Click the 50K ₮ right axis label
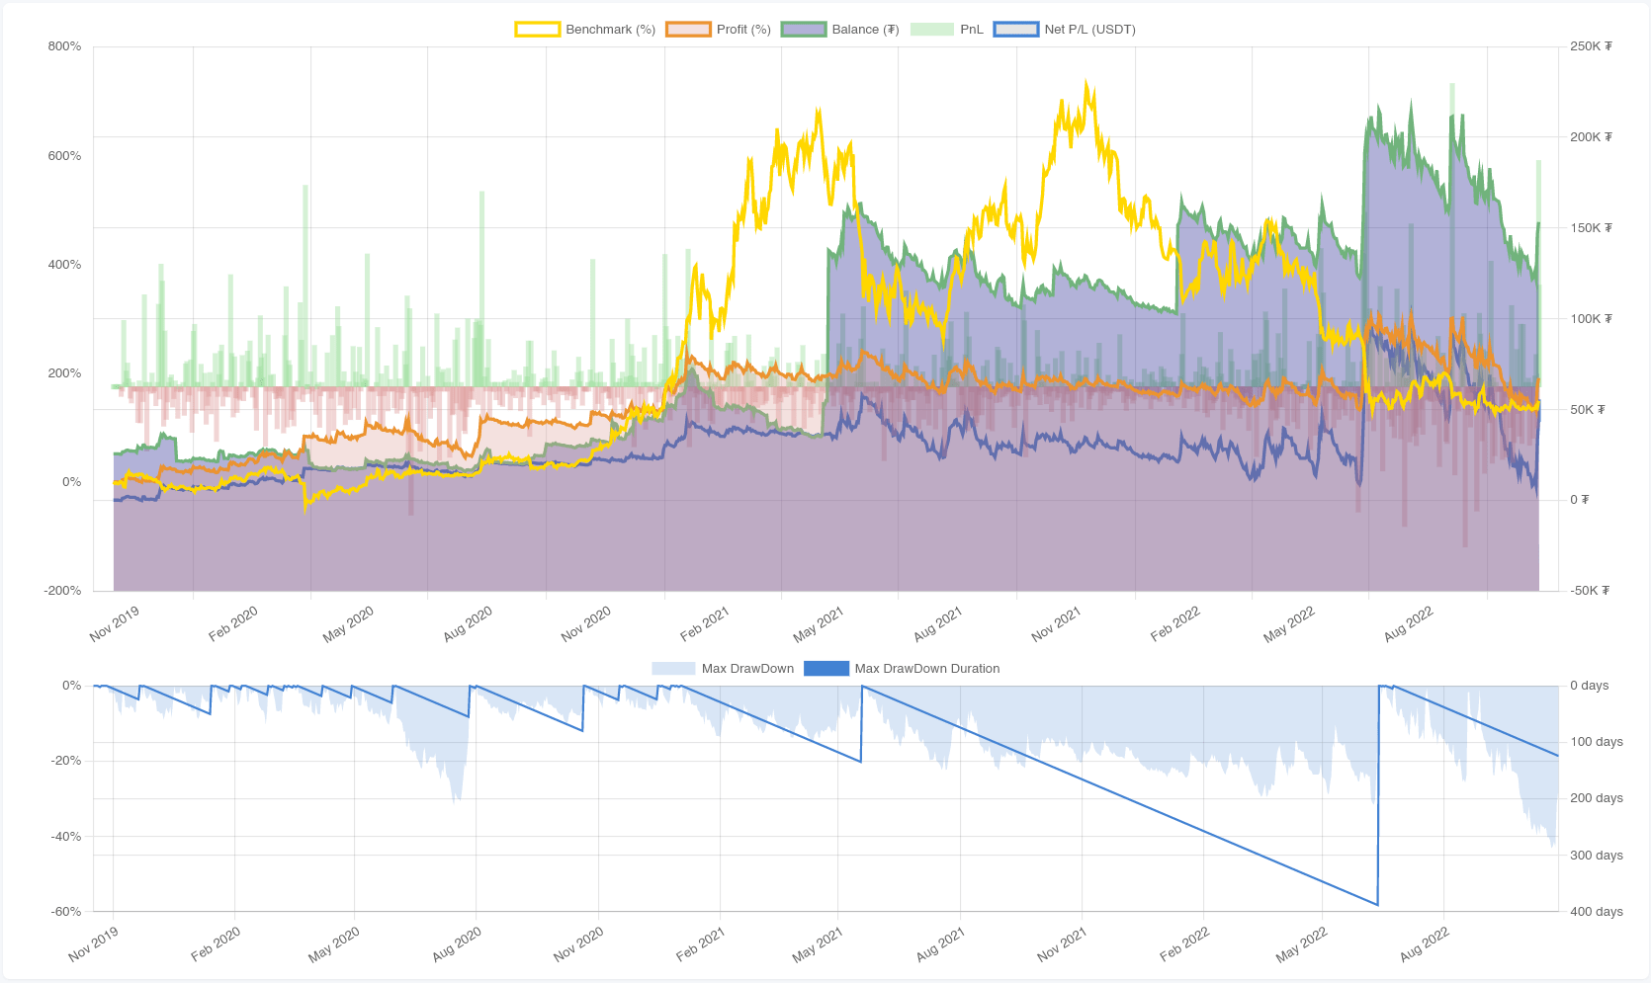1651x983 pixels. point(1588,409)
